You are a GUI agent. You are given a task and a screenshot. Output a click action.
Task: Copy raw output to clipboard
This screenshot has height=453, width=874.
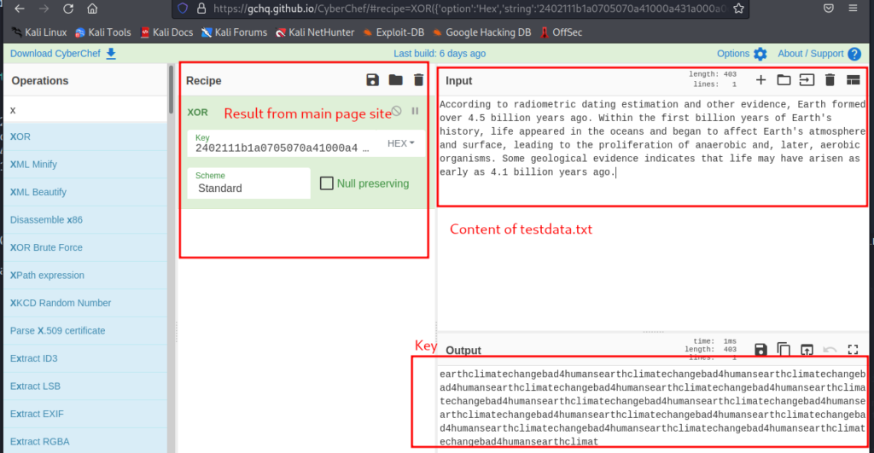pos(784,350)
